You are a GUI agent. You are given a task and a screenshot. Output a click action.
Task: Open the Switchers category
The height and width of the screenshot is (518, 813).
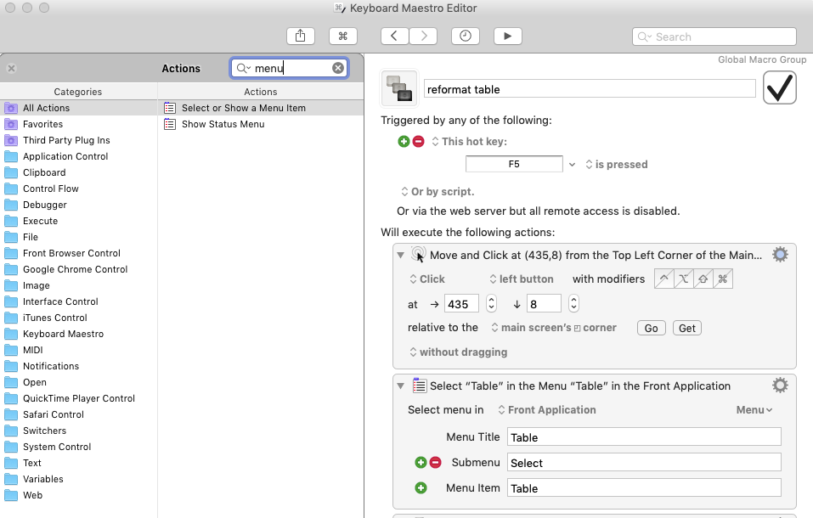tap(79, 431)
